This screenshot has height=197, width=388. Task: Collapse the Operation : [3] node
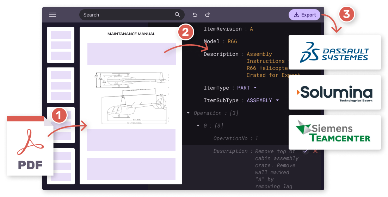pyautogui.click(x=188, y=113)
